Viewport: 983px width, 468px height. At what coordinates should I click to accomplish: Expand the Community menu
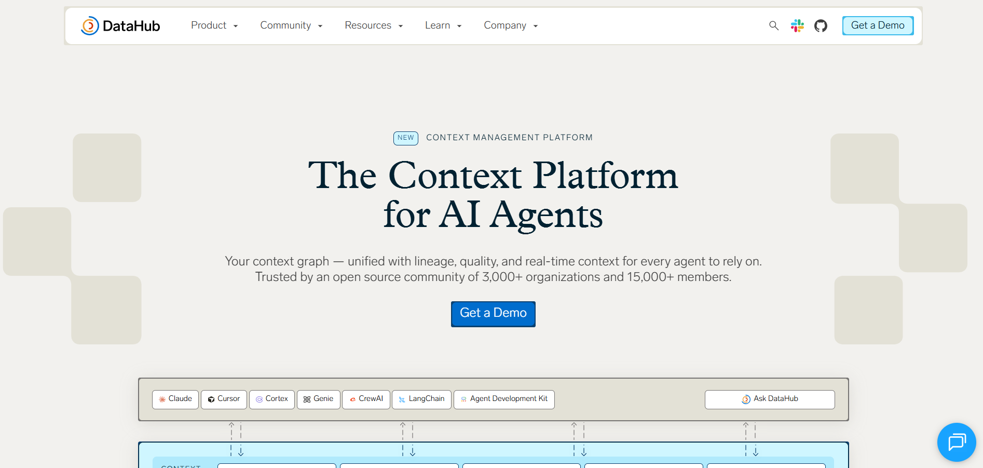pyautogui.click(x=291, y=25)
